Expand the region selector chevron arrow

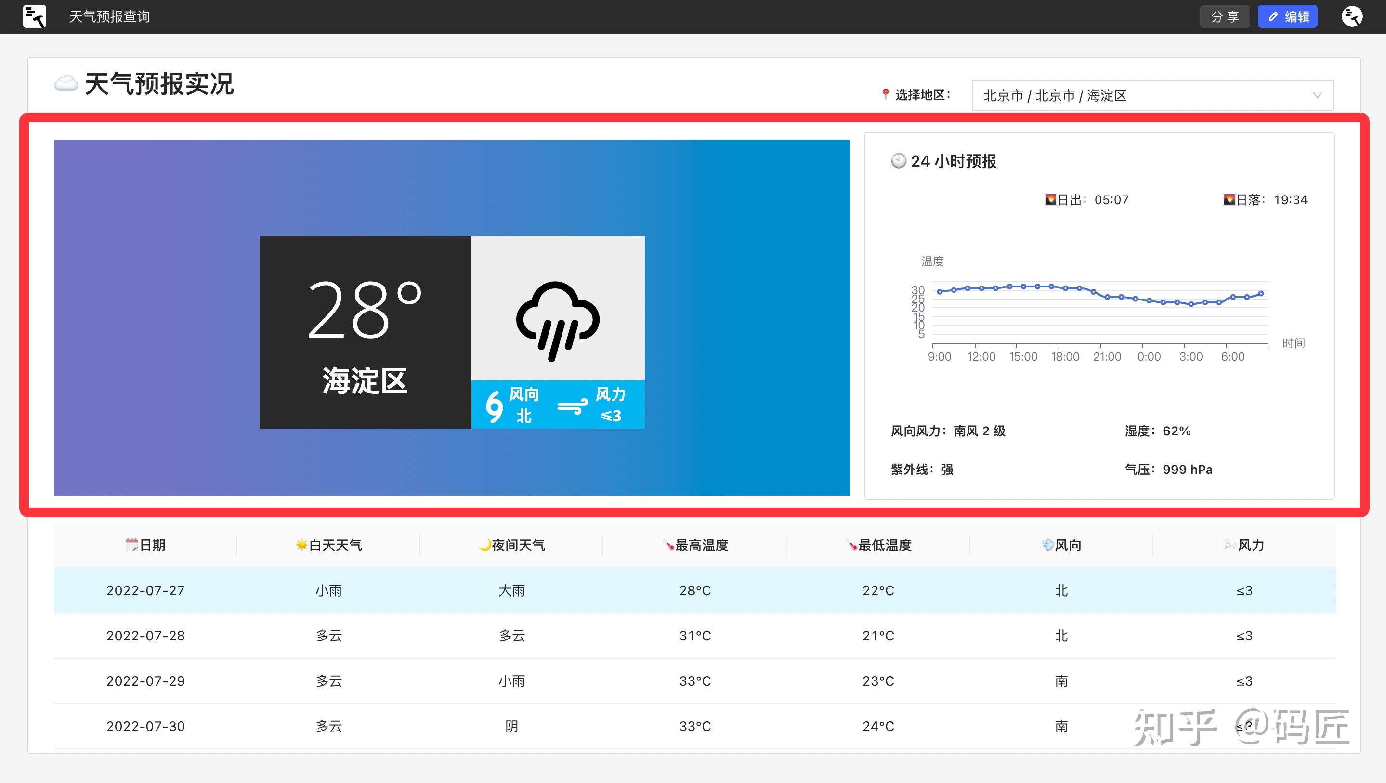click(x=1318, y=95)
